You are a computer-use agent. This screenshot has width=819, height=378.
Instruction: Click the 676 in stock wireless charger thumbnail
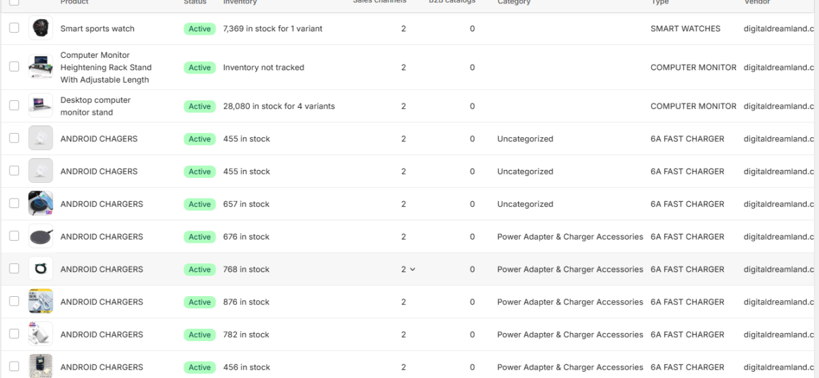[40, 237]
